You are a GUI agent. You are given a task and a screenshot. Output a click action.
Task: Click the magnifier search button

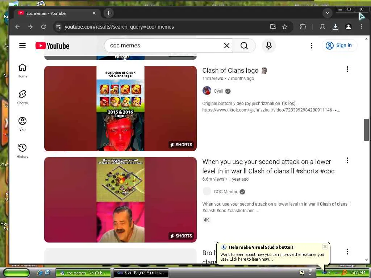tap(244, 46)
